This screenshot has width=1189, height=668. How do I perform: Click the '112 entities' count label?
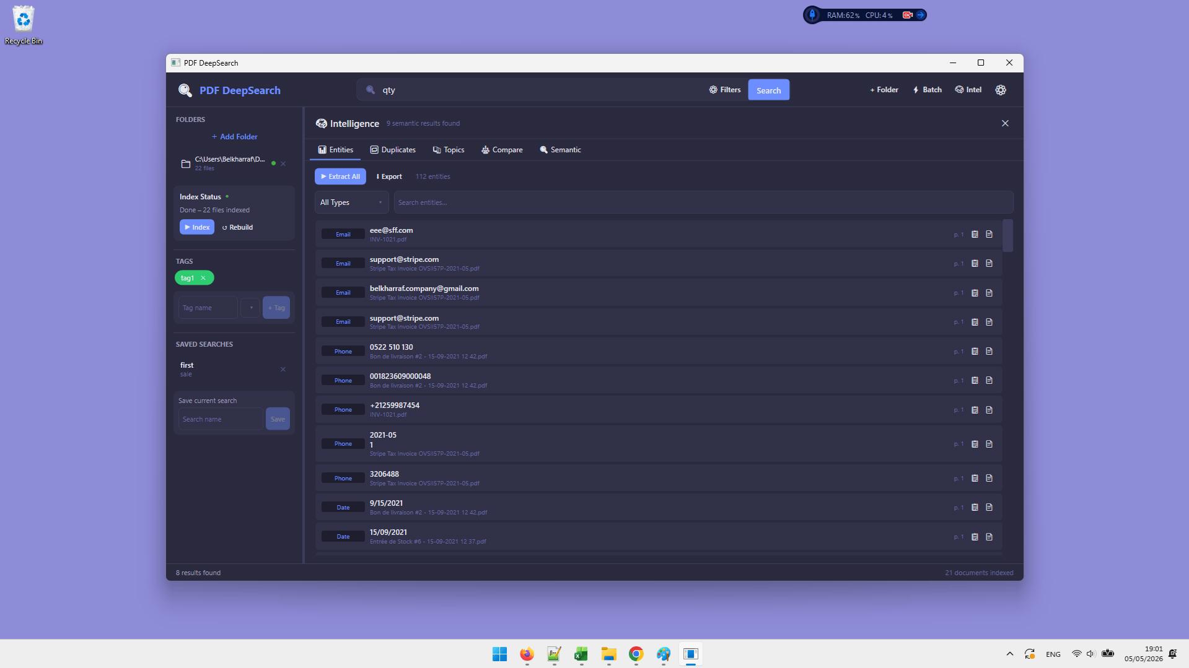coord(432,176)
